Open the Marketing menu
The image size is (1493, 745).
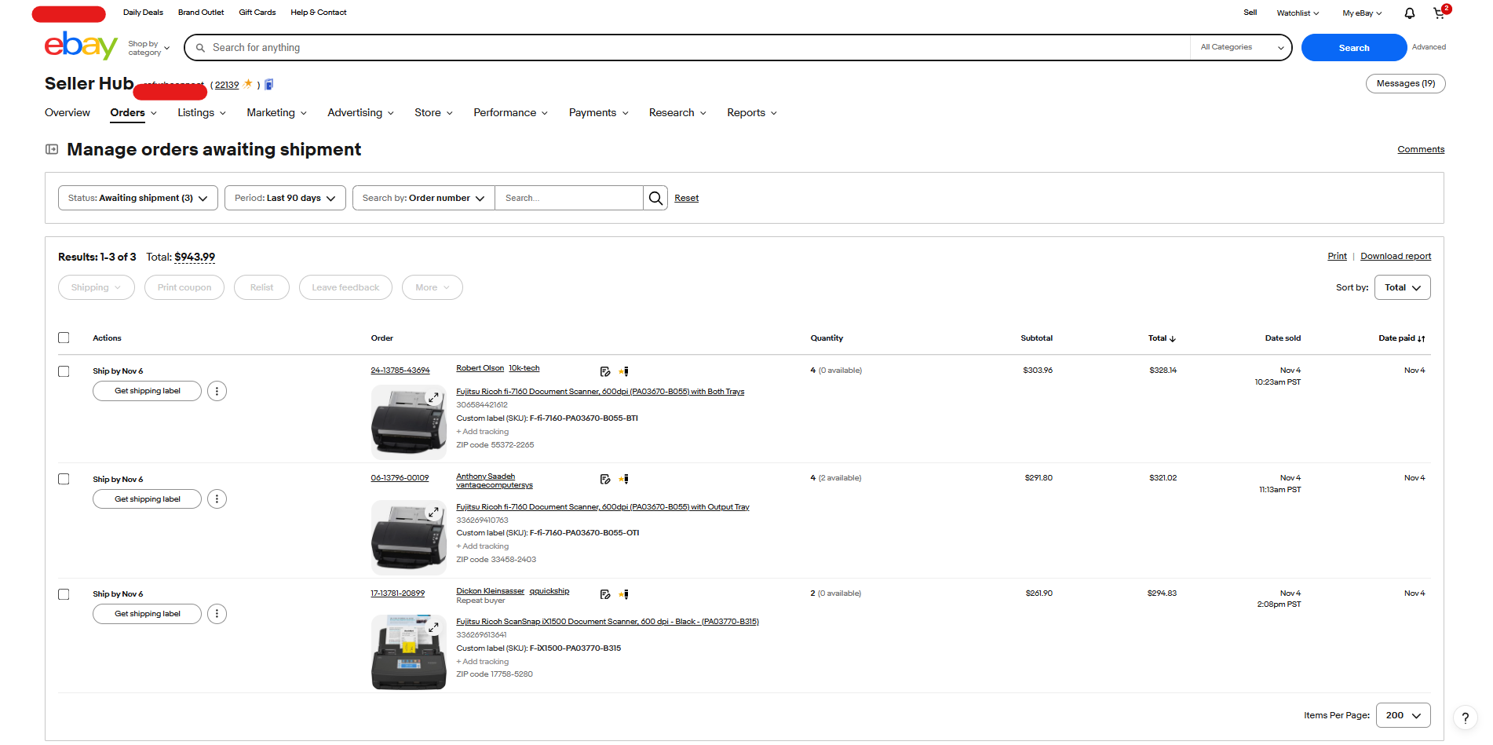(x=276, y=113)
